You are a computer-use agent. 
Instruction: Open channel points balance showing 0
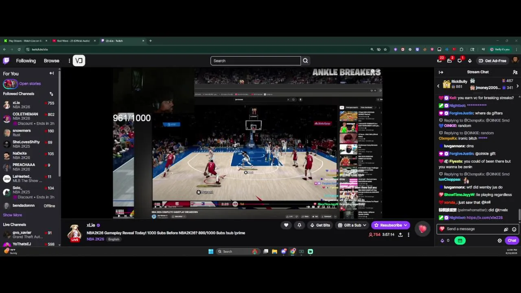[445, 241]
